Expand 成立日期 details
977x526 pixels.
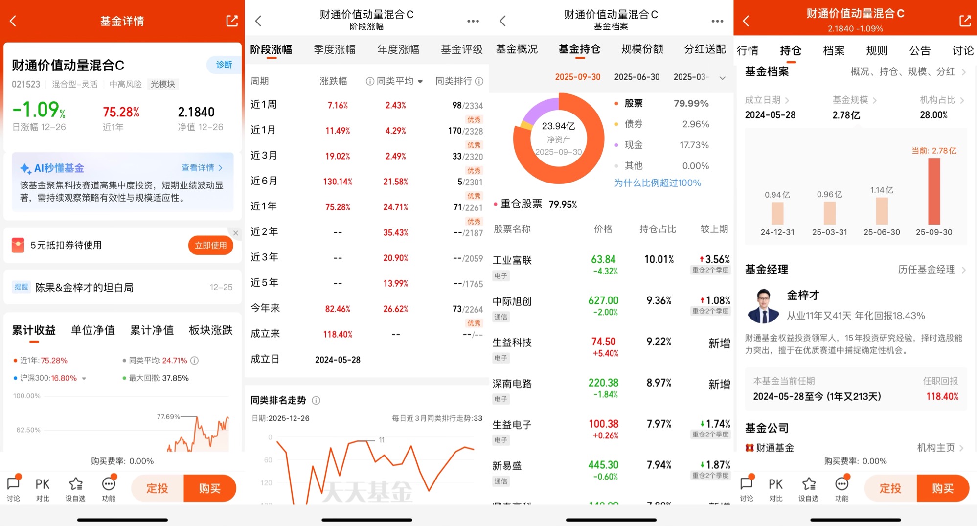click(x=767, y=100)
